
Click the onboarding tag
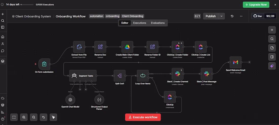tap(112, 16)
